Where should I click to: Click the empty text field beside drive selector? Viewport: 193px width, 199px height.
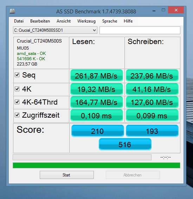point(140,30)
